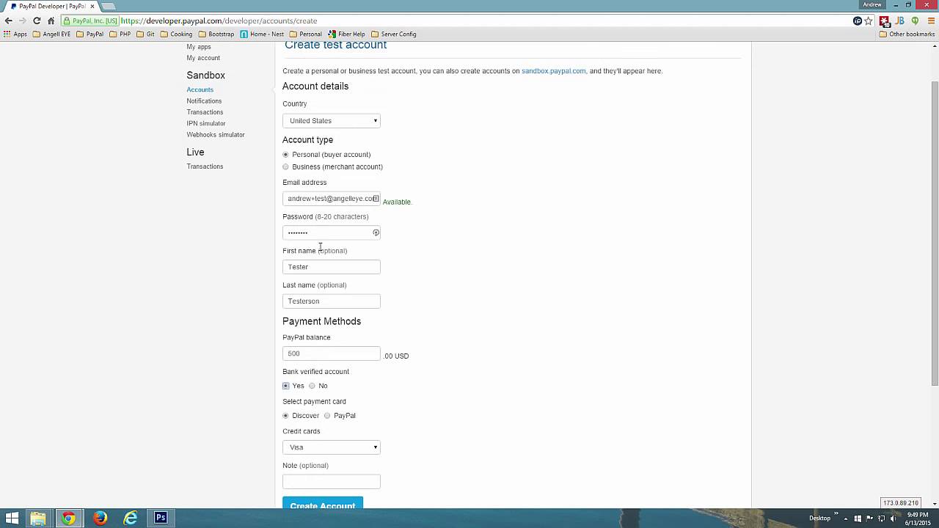Follow the sandbox.paypal.com link
The image size is (939, 528).
[x=554, y=71]
